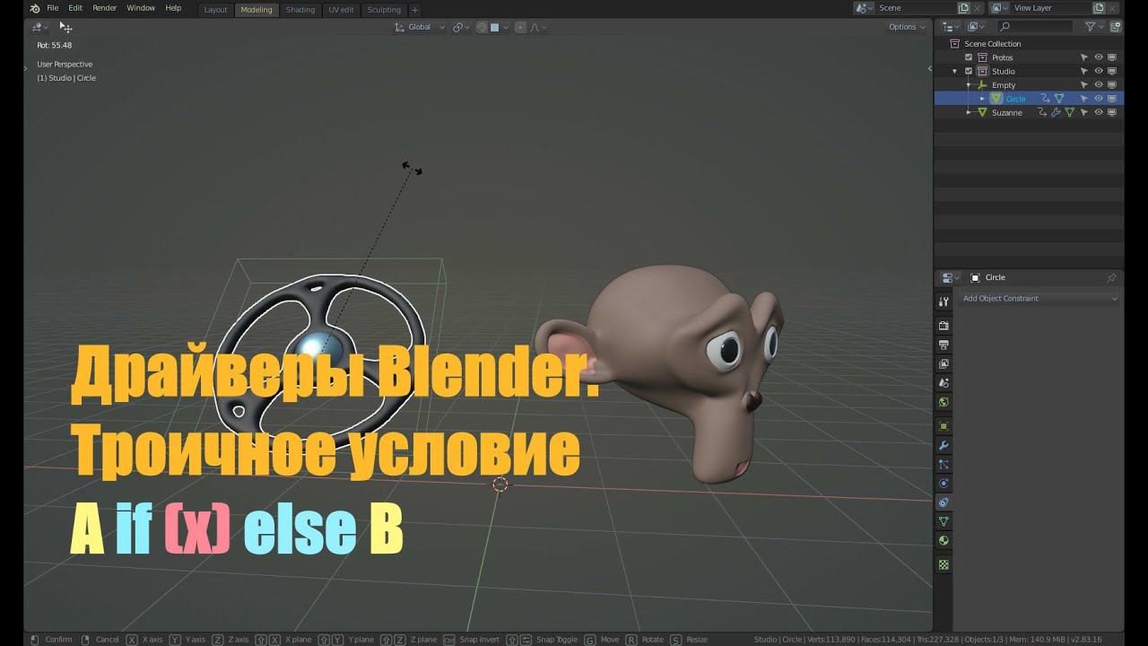Image resolution: width=1148 pixels, height=646 pixels.
Task: Select Suzanne in the outliner
Action: (x=1006, y=112)
